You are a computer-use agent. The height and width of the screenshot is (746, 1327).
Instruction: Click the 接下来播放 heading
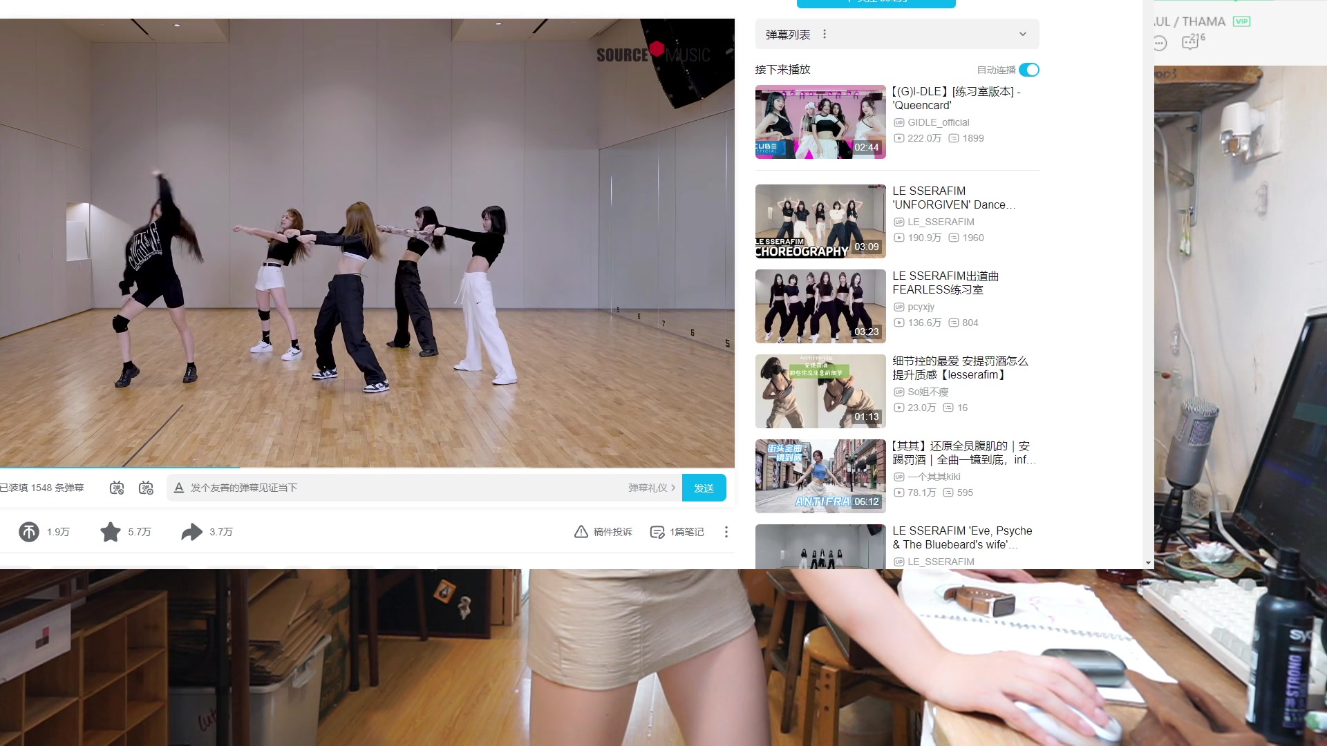782,70
